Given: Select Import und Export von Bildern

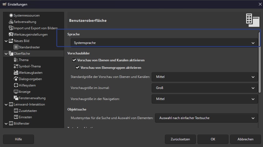Looking at the screenshot, I should pyautogui.click(x=36, y=28).
